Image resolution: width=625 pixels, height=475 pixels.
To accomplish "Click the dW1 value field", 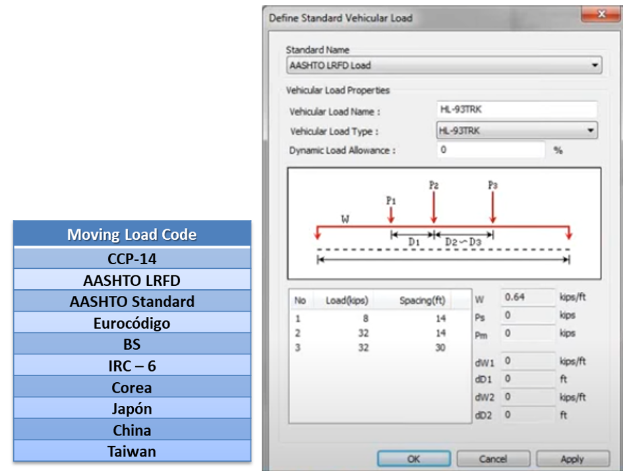I will [527, 361].
